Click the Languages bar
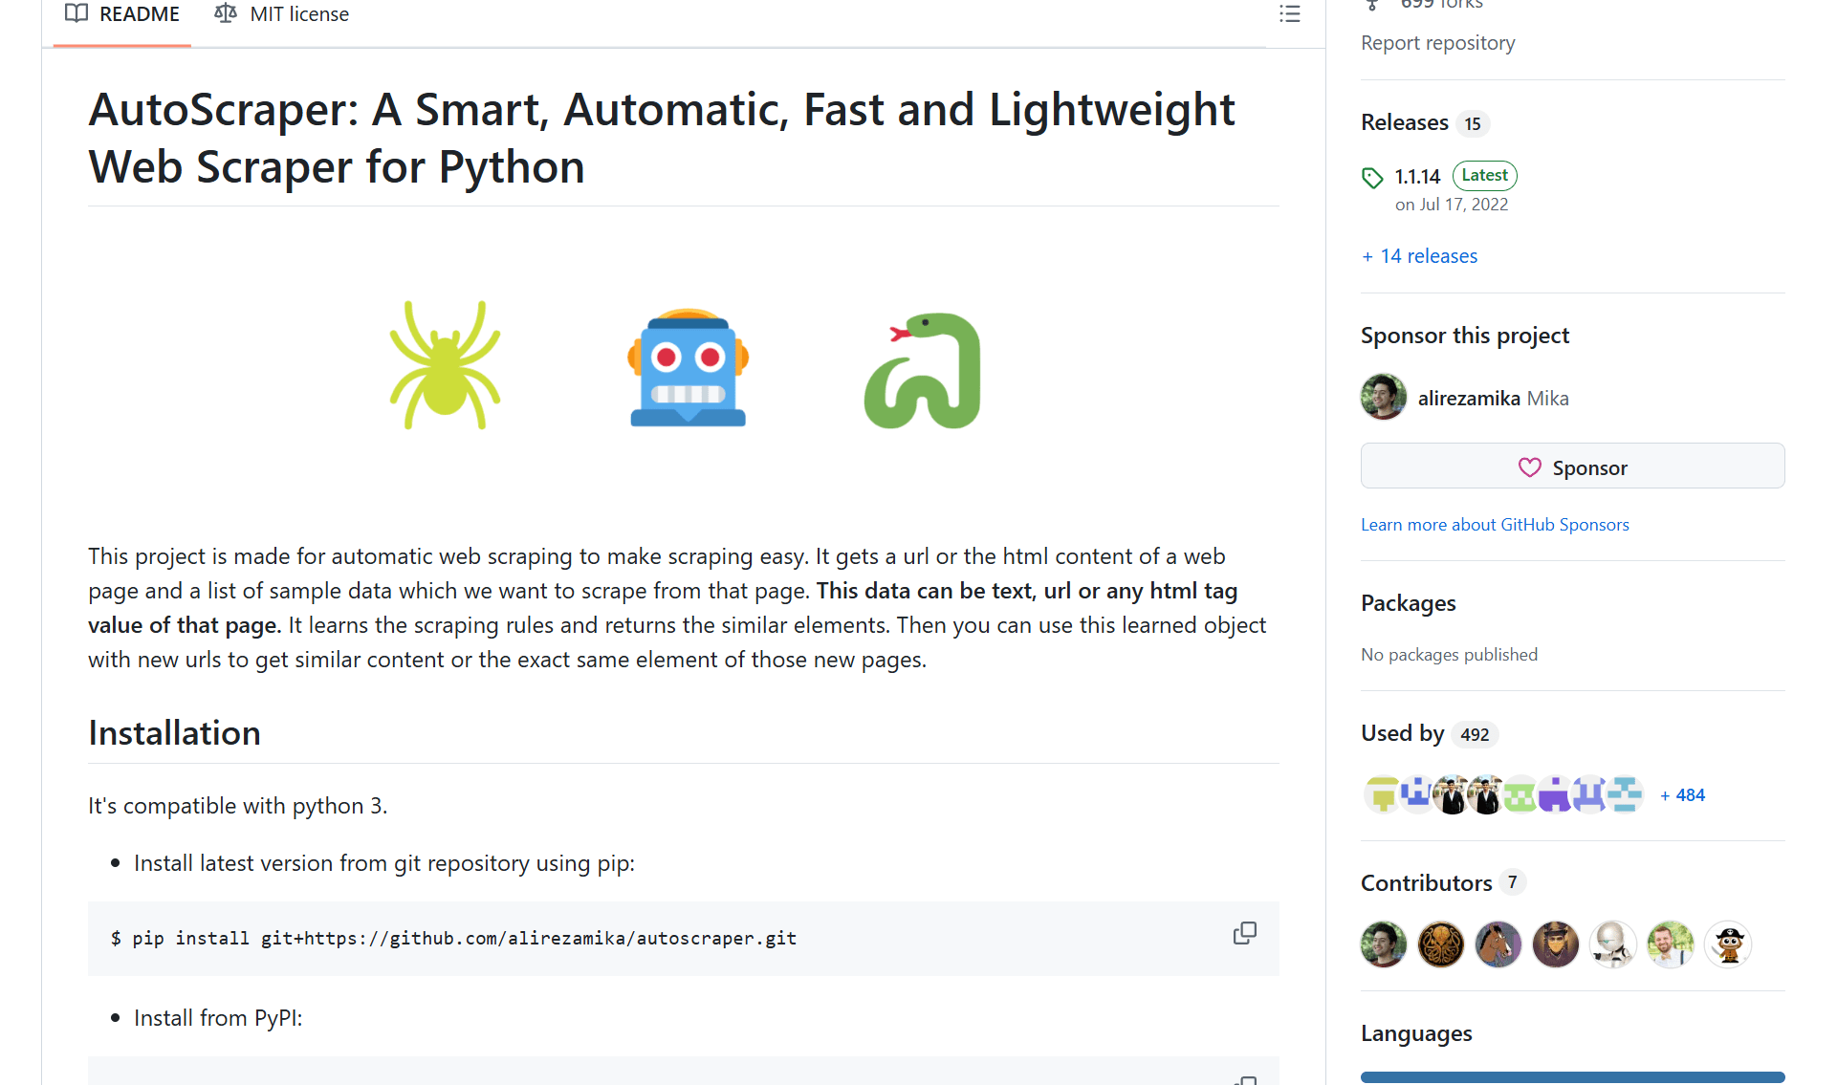Viewport: 1837px width, 1085px height. click(1572, 1077)
